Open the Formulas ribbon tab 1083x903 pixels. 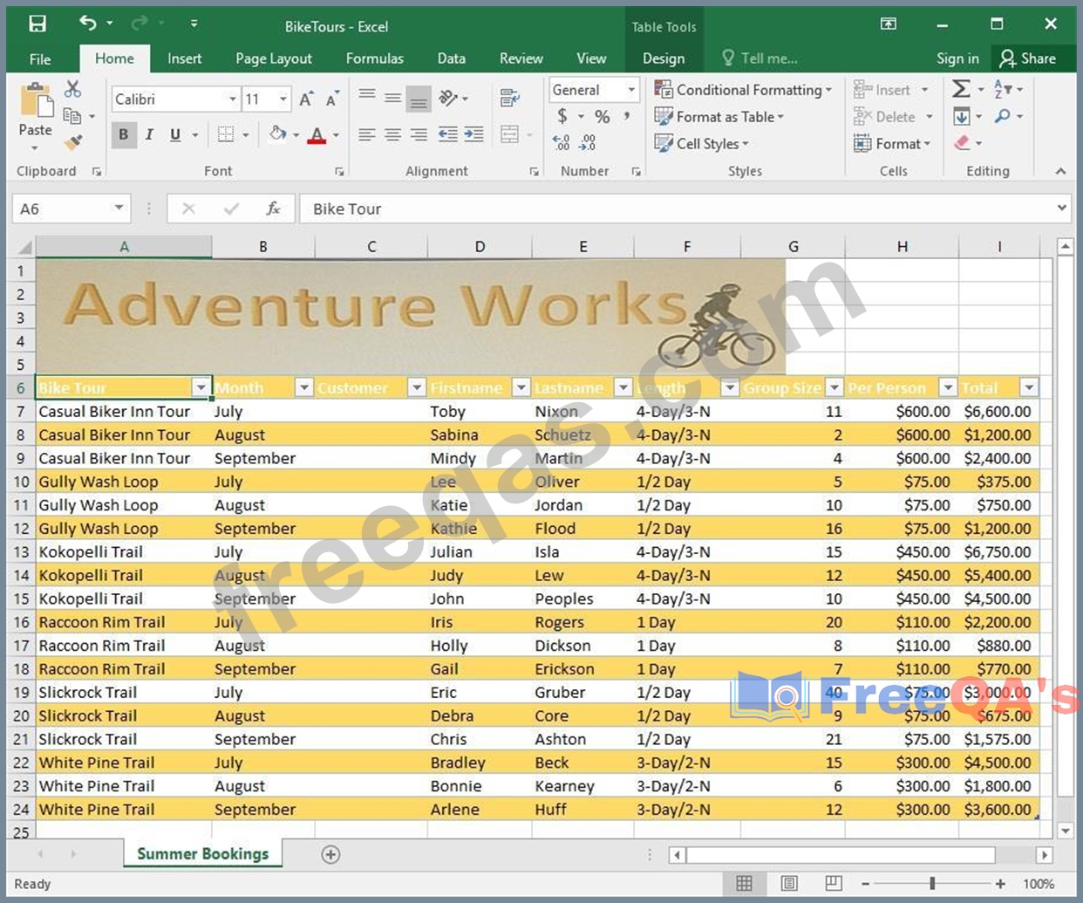pos(374,58)
